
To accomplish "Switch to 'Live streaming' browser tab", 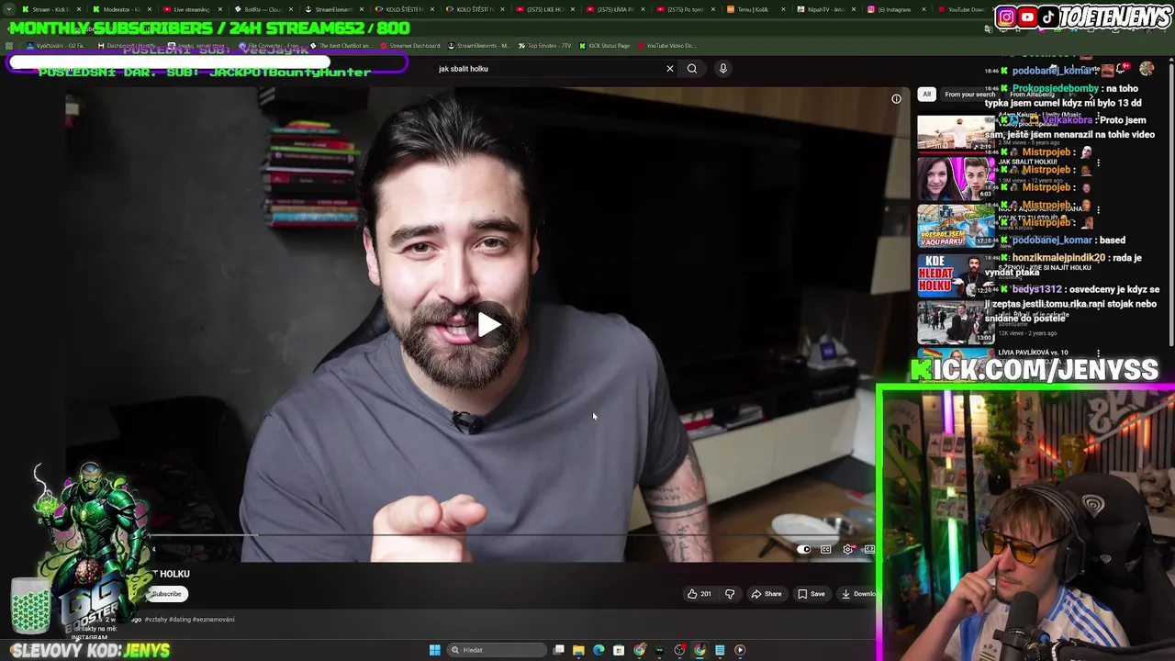I will click(193, 9).
